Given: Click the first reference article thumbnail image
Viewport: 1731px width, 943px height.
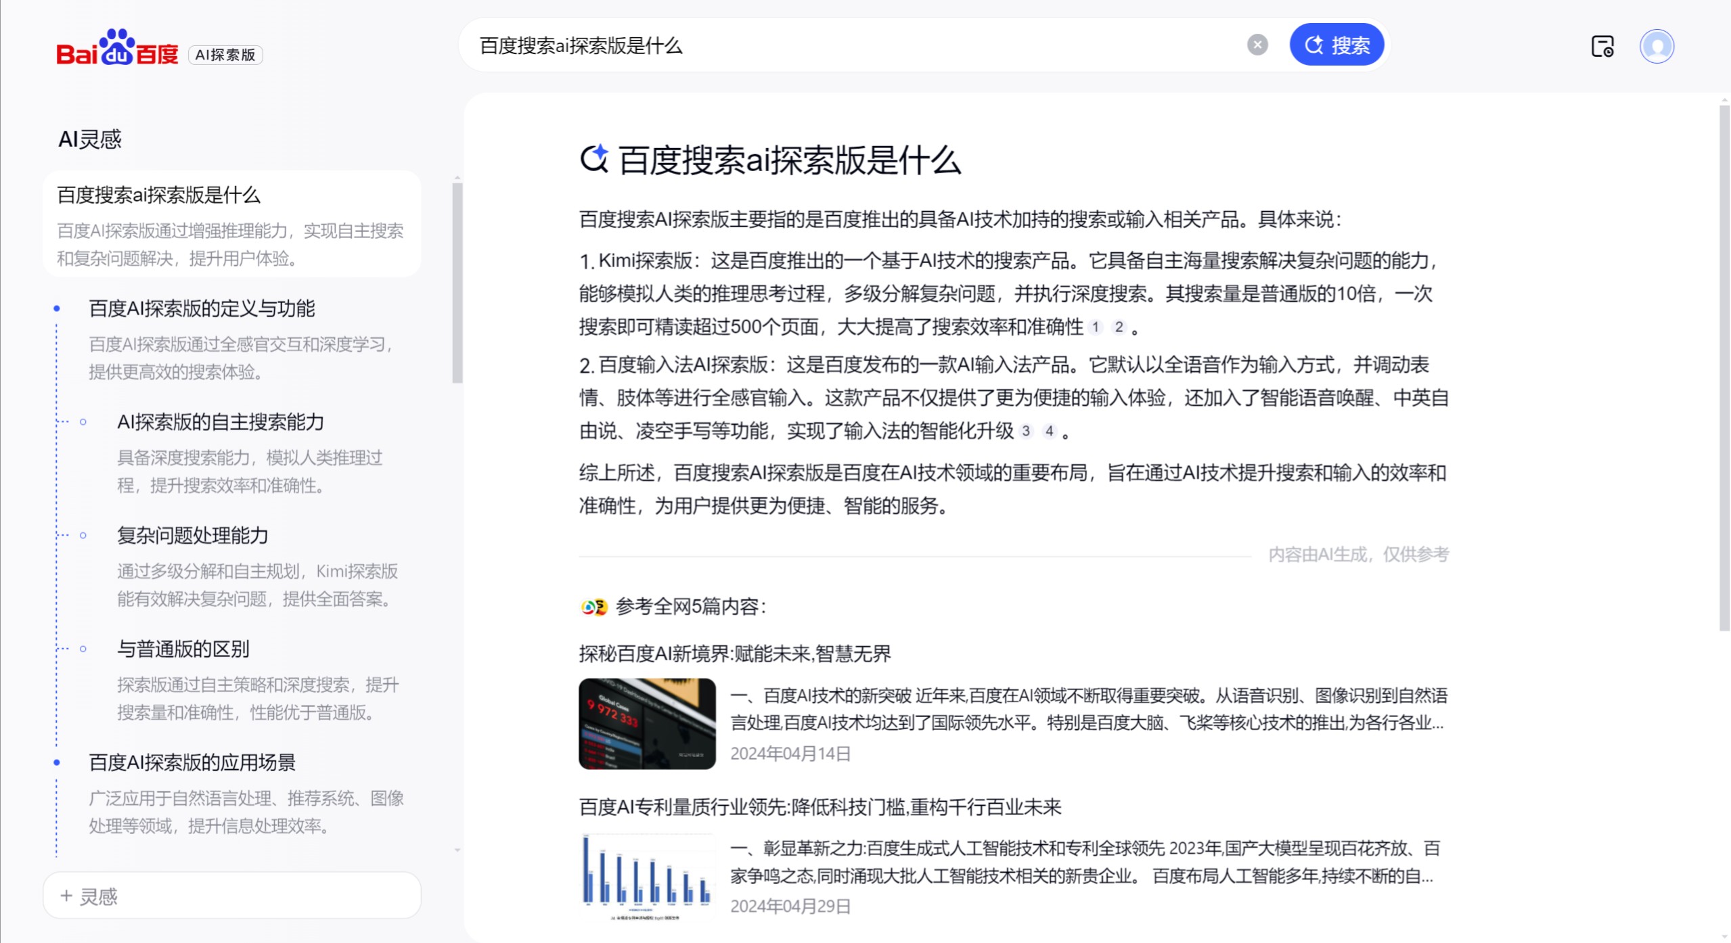Looking at the screenshot, I should (x=646, y=722).
